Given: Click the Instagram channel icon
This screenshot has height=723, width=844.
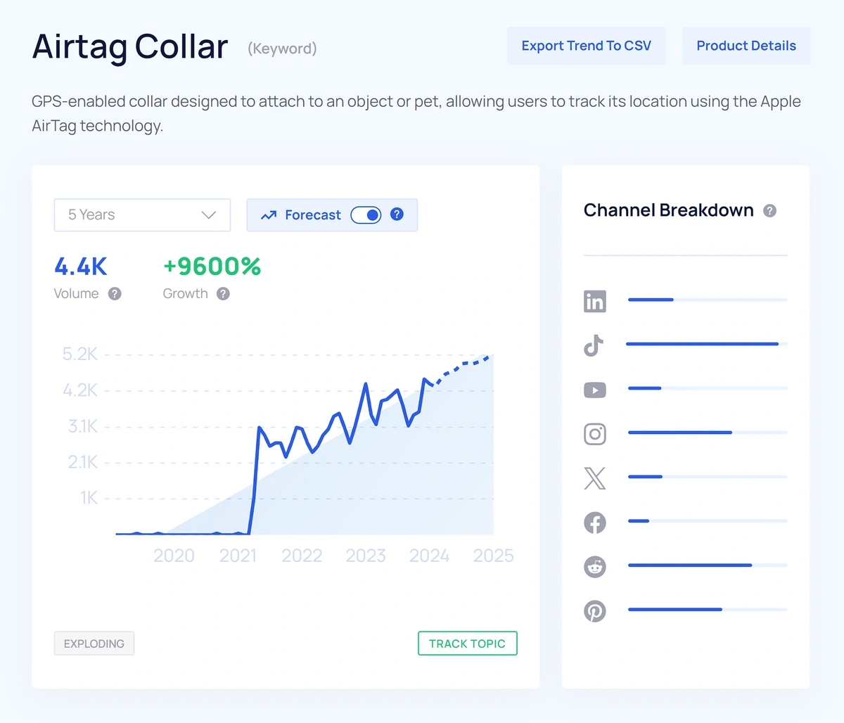Looking at the screenshot, I should coord(595,434).
